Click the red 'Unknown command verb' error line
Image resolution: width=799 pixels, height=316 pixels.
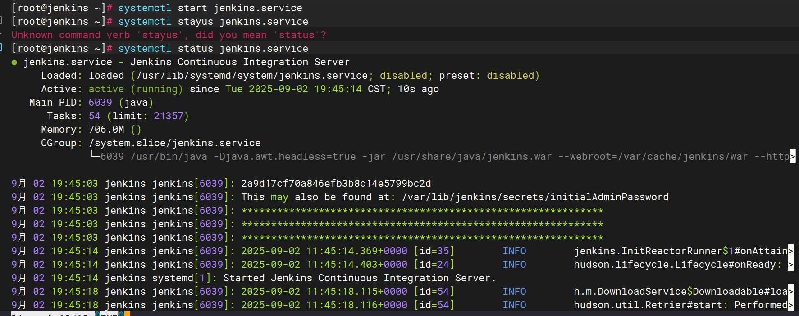point(169,35)
